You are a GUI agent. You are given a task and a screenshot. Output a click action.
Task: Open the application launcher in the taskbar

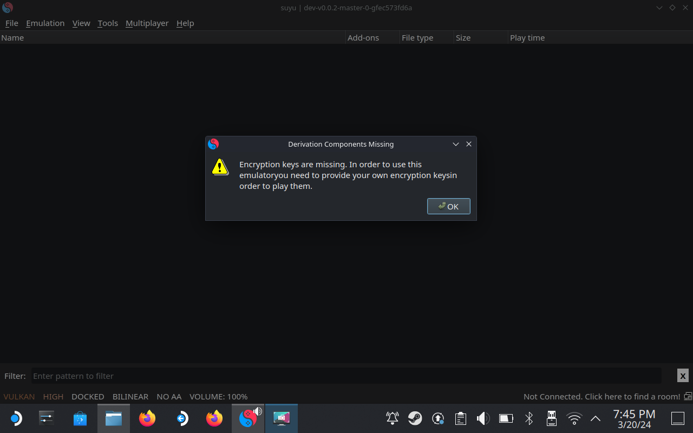pos(16,418)
